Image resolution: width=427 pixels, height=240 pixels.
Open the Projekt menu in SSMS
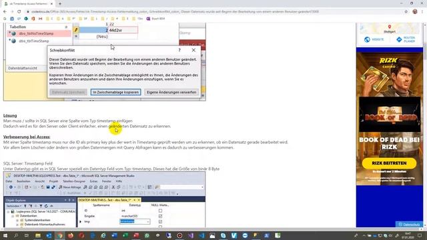53,181
